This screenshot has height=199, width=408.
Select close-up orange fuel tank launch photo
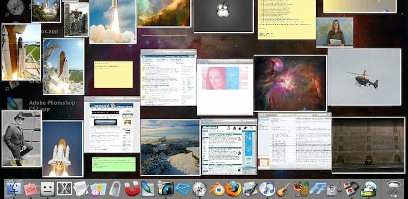click(21, 52)
